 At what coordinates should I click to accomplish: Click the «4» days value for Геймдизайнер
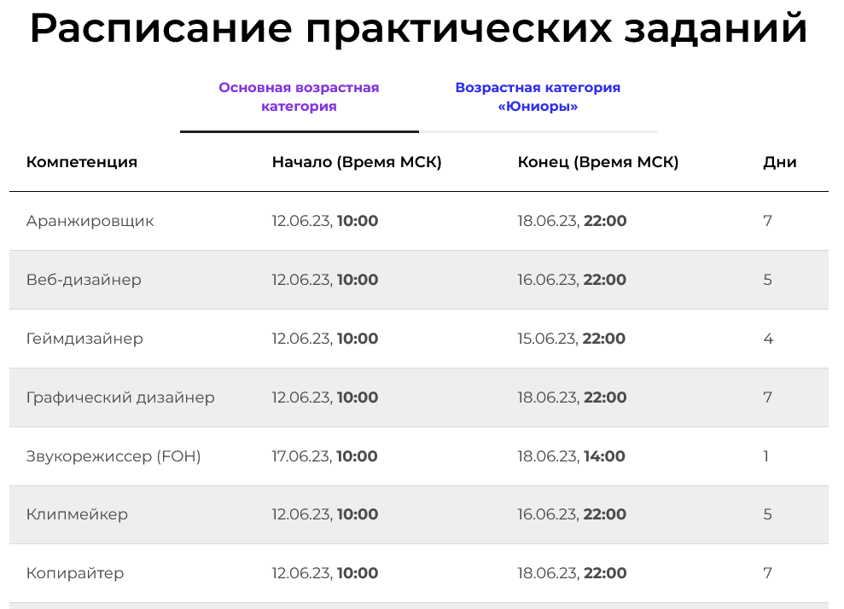[x=768, y=339]
